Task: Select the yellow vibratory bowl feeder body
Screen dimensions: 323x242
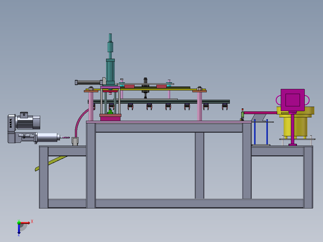Action: (x=296, y=126)
